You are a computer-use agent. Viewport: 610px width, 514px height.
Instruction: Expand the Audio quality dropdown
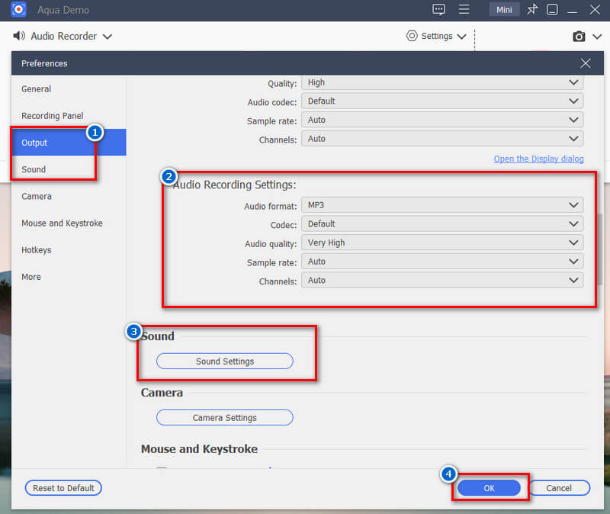442,242
